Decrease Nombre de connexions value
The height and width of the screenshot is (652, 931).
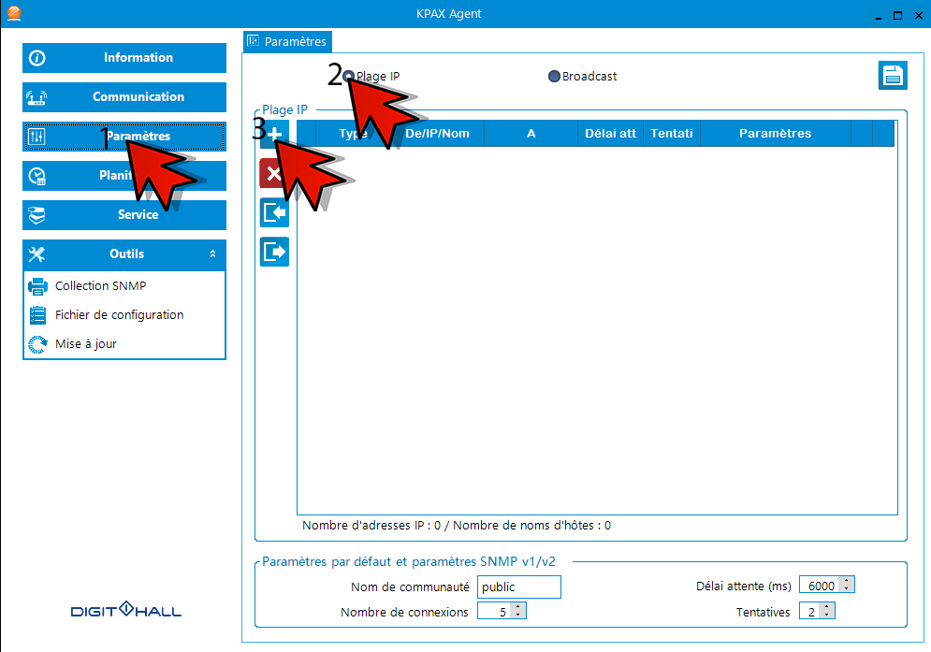point(518,616)
